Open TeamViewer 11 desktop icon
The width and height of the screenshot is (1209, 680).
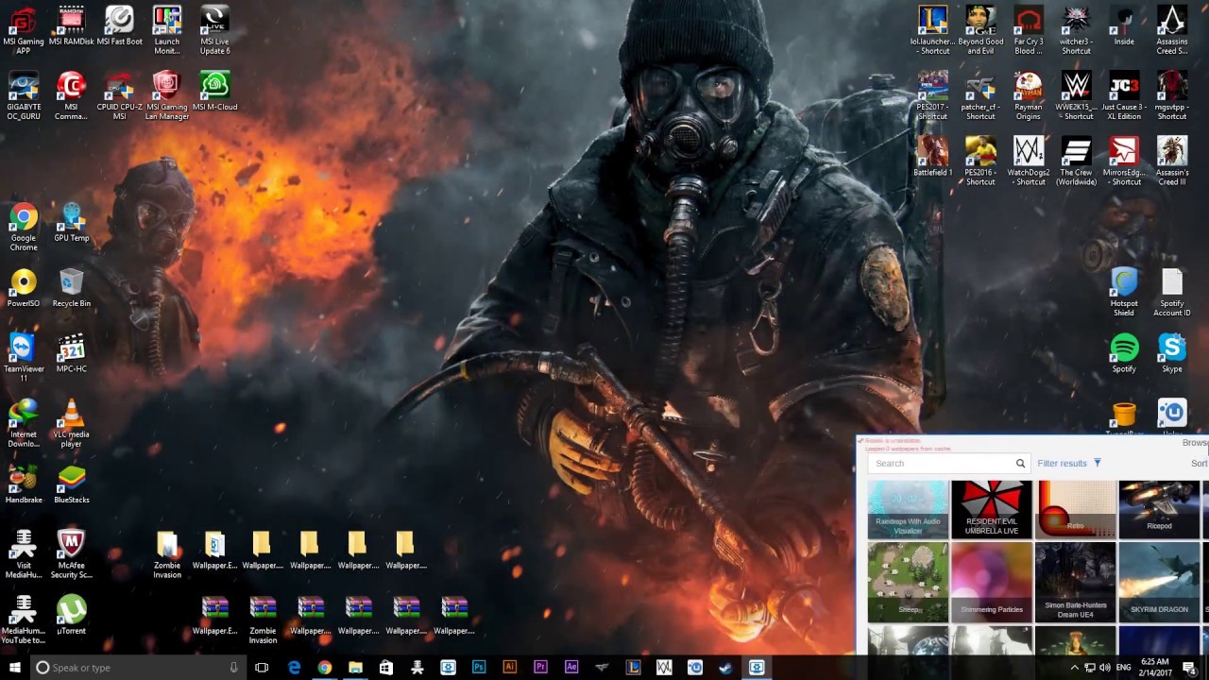(24, 357)
